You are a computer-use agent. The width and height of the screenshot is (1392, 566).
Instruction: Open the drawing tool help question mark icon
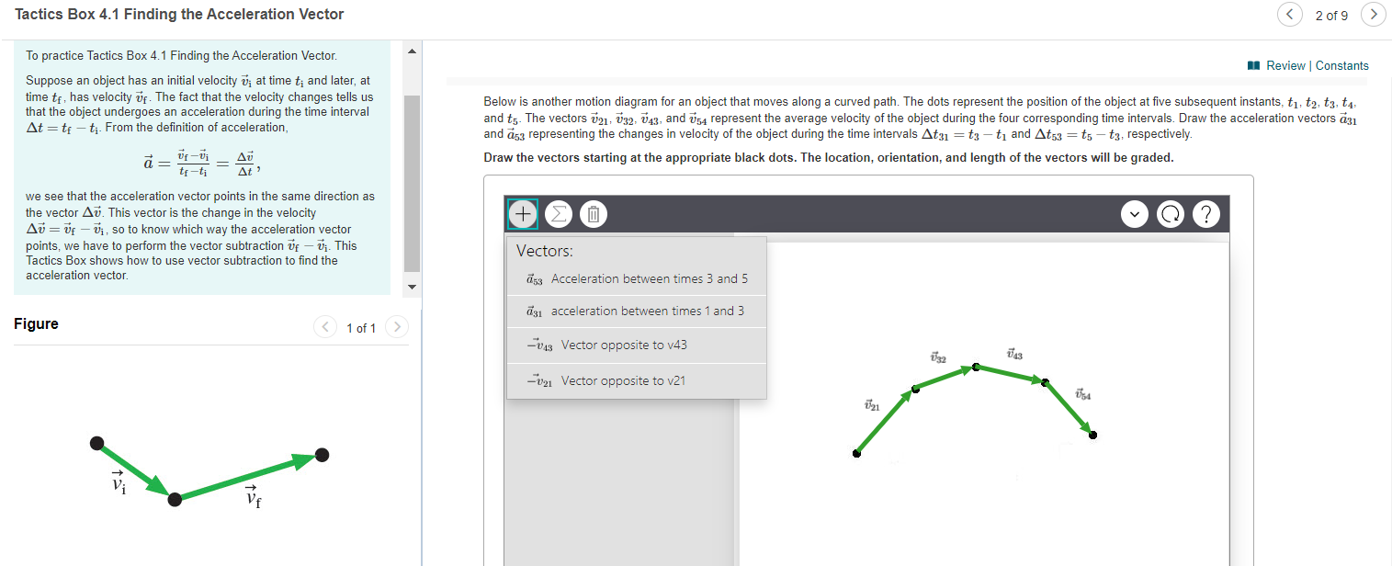pos(1206,213)
